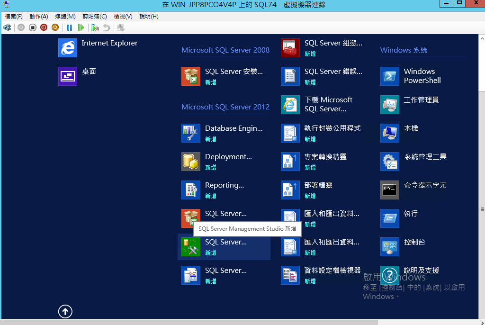Open 控制台 control panel tile

click(x=403, y=247)
